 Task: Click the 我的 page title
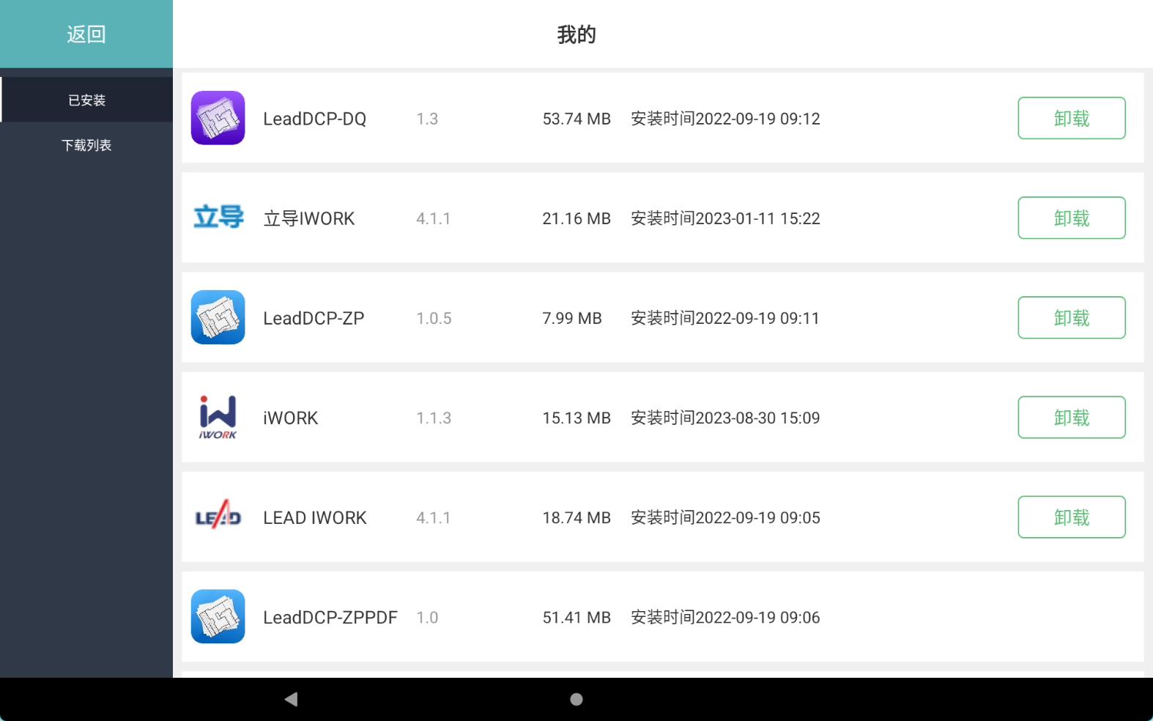(576, 34)
